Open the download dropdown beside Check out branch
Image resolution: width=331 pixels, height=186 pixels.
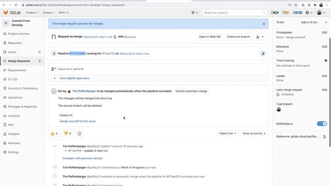point(260,37)
